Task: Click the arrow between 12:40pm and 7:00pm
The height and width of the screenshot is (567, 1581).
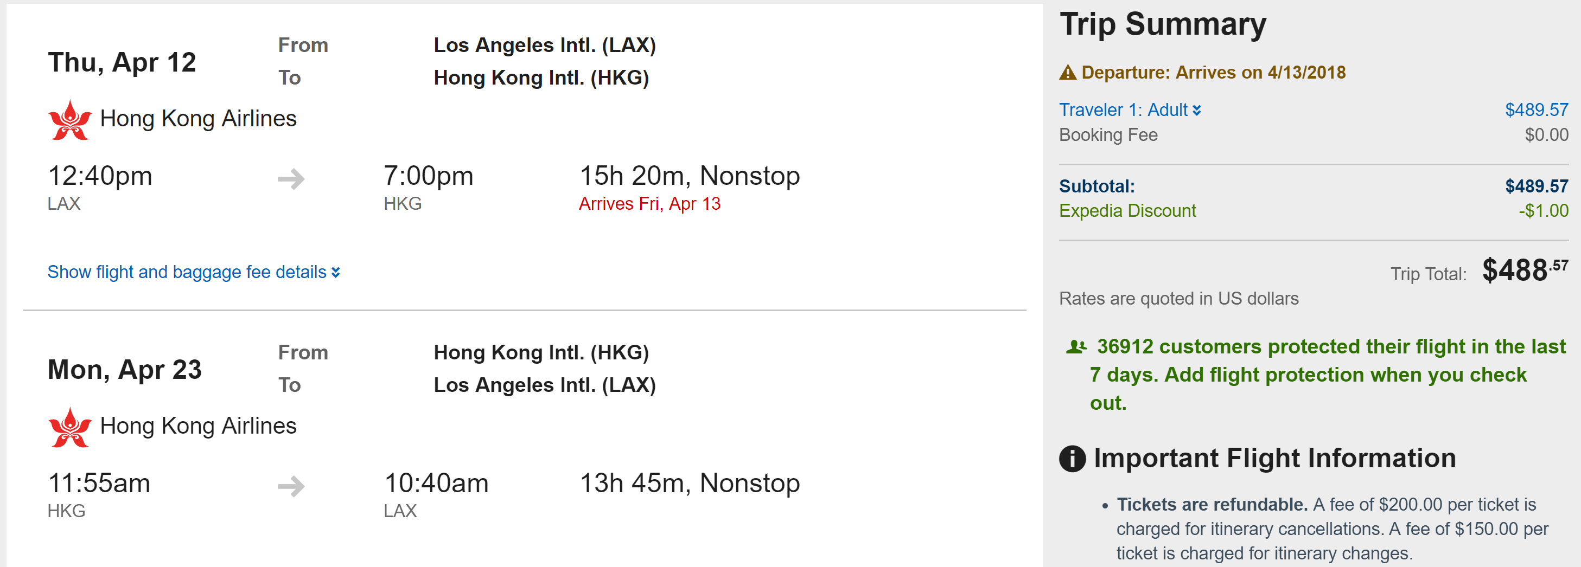Action: (291, 179)
